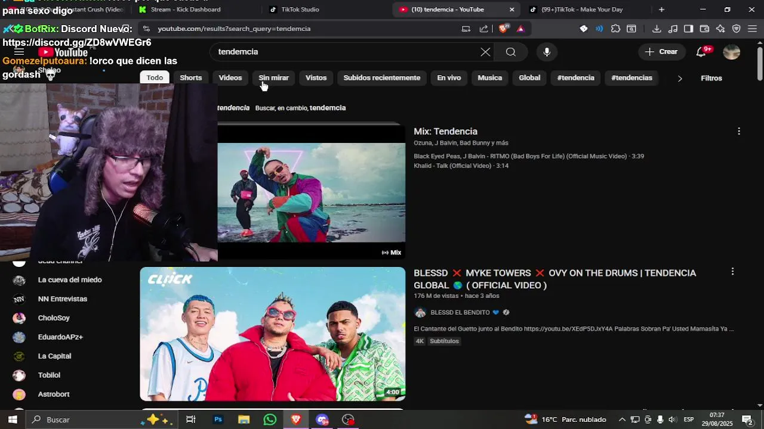The image size is (764, 429).
Task: Open La cueva del miedo subscription
Action: pyautogui.click(x=70, y=280)
